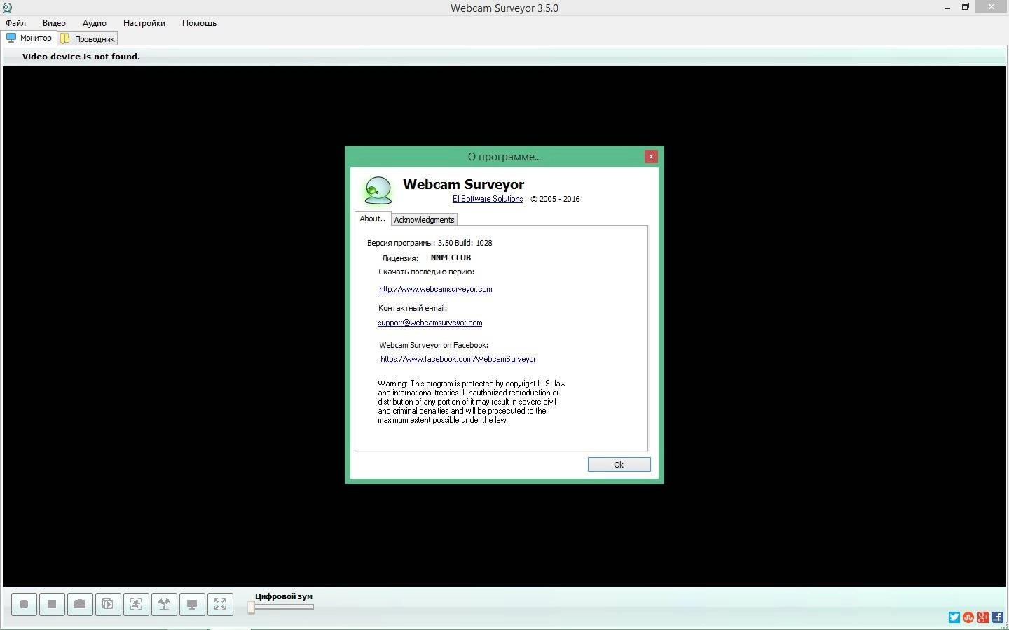Take a snapshot with the camera icon
The width and height of the screenshot is (1009, 630).
click(x=80, y=604)
